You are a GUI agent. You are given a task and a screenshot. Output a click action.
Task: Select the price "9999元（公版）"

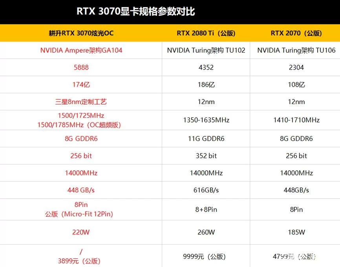click(204, 256)
